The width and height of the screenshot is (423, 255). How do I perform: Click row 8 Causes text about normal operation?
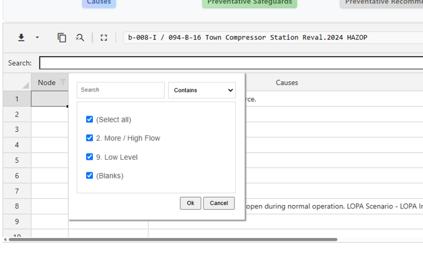coord(334,206)
